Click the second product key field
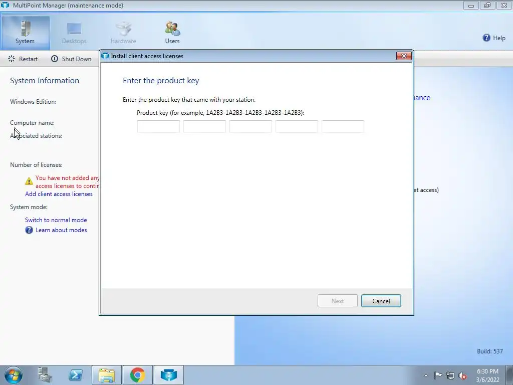 pos(204,126)
